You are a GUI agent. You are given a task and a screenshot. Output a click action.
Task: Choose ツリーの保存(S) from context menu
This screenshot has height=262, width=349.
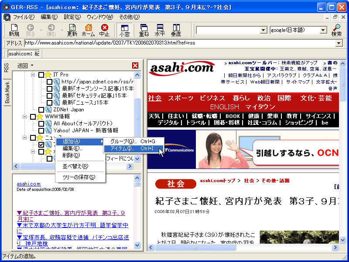(80, 177)
